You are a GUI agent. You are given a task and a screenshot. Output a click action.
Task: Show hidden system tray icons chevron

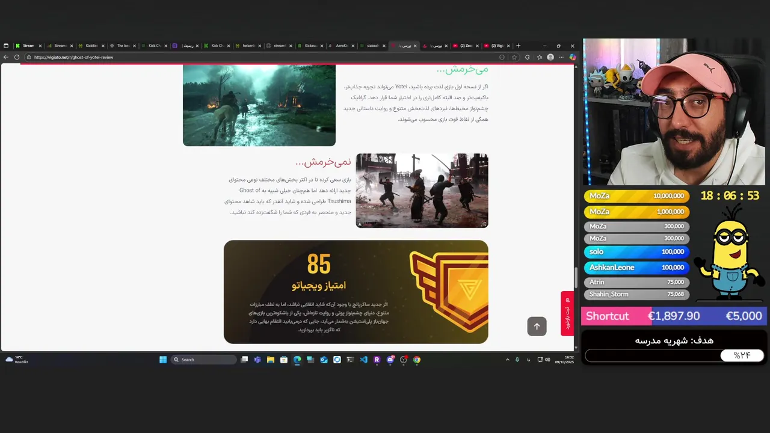point(507,360)
